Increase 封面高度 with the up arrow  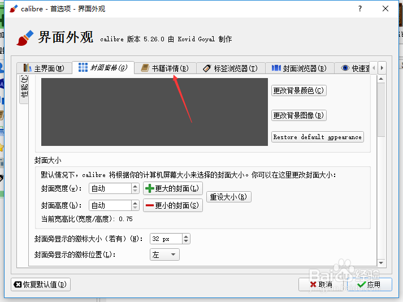click(x=135, y=203)
